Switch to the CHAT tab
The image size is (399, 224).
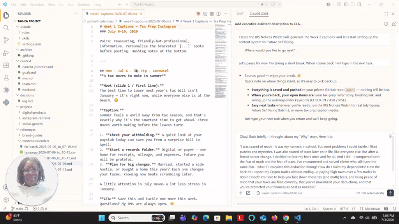click(240, 14)
